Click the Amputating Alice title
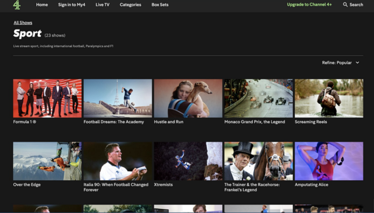Image resolution: width=374 pixels, height=213 pixels. click(312, 185)
